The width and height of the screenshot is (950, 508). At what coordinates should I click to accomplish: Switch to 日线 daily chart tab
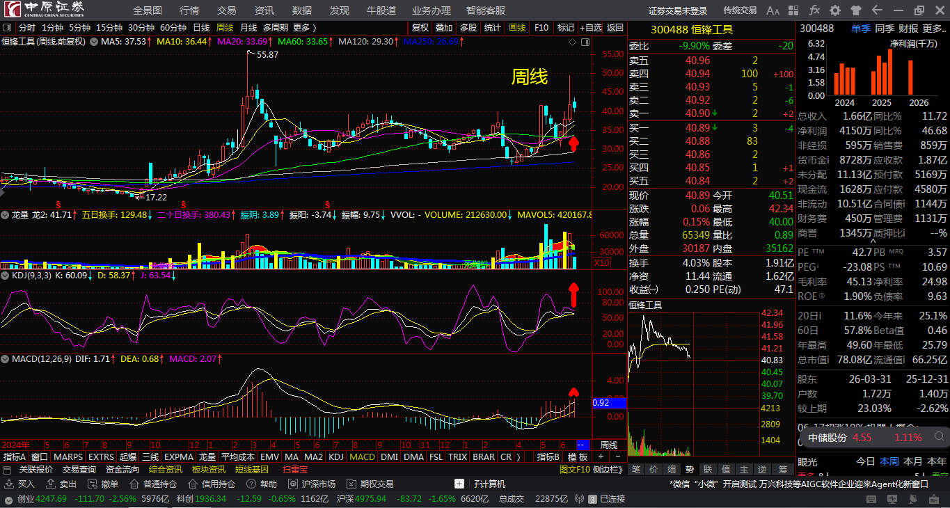(201, 28)
